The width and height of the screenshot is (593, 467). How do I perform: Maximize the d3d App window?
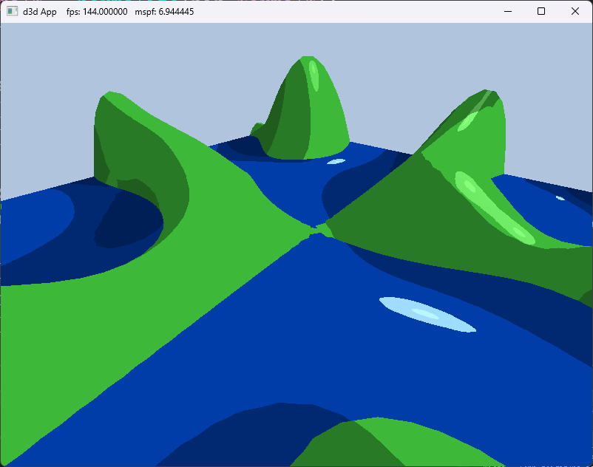coord(541,11)
